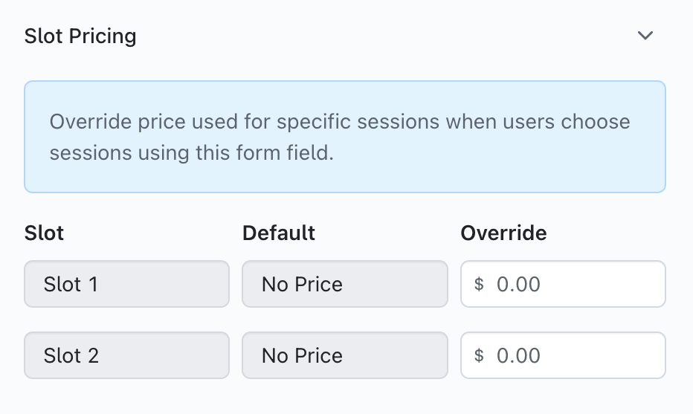Screen dimensions: 693x414
Task: Click Slot 2's Default No Price field
Action: pyautogui.click(x=344, y=355)
